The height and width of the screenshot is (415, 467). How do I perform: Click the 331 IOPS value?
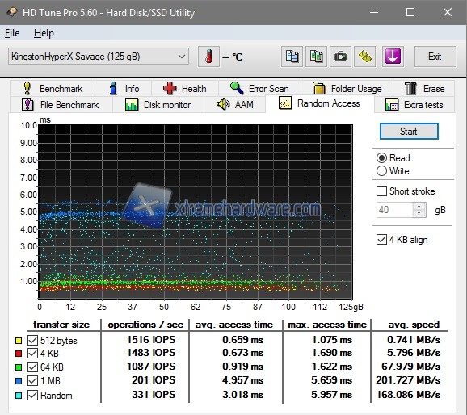pos(154,395)
